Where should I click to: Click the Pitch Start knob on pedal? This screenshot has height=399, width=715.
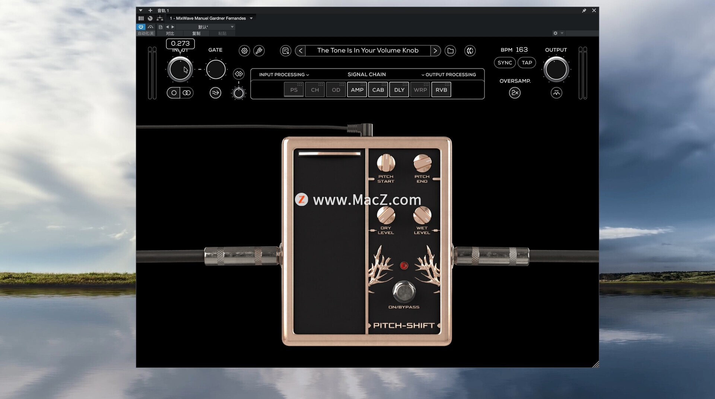tap(386, 163)
